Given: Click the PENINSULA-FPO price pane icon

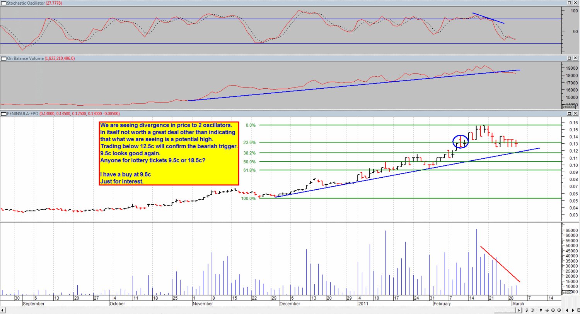Looking at the screenshot, I should click(x=3, y=114).
